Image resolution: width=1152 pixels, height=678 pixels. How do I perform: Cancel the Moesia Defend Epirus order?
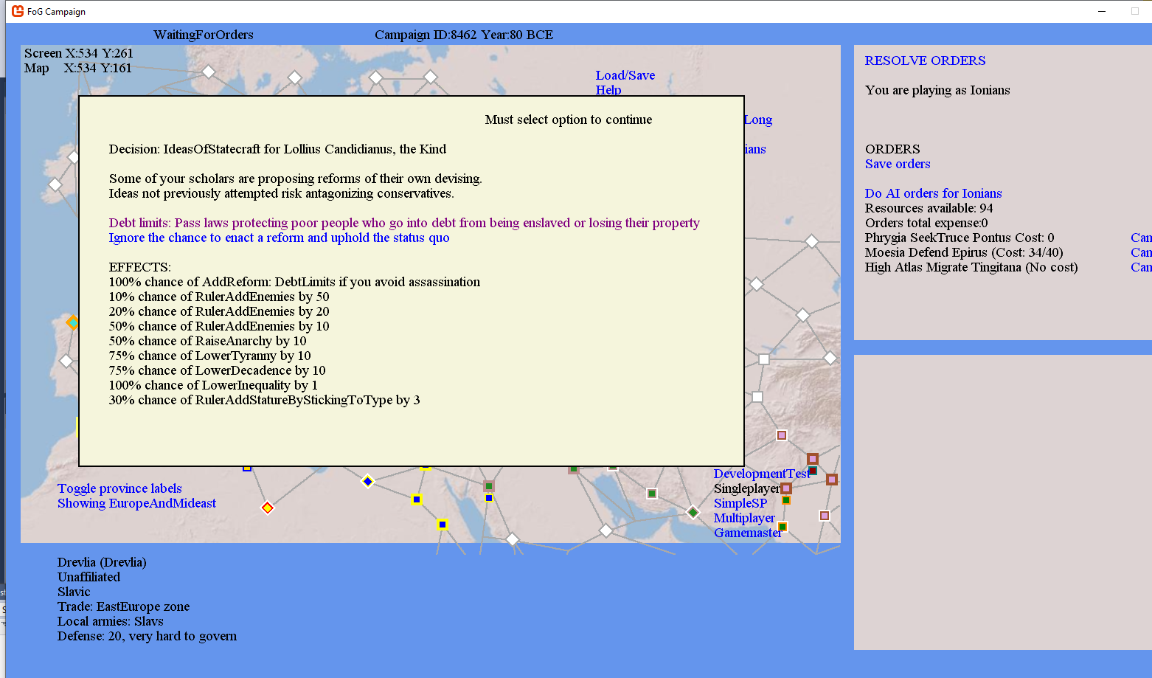1140,252
